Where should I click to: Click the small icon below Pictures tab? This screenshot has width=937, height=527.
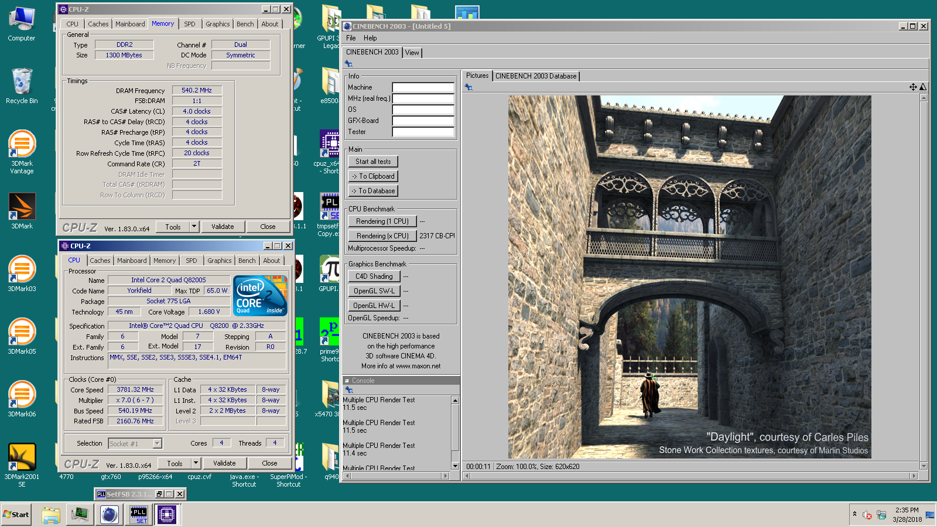click(x=468, y=87)
